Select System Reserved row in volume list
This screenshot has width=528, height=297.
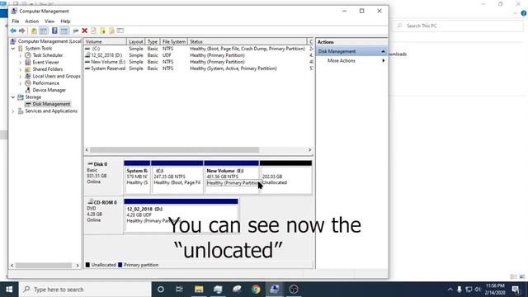pyautogui.click(x=198, y=68)
